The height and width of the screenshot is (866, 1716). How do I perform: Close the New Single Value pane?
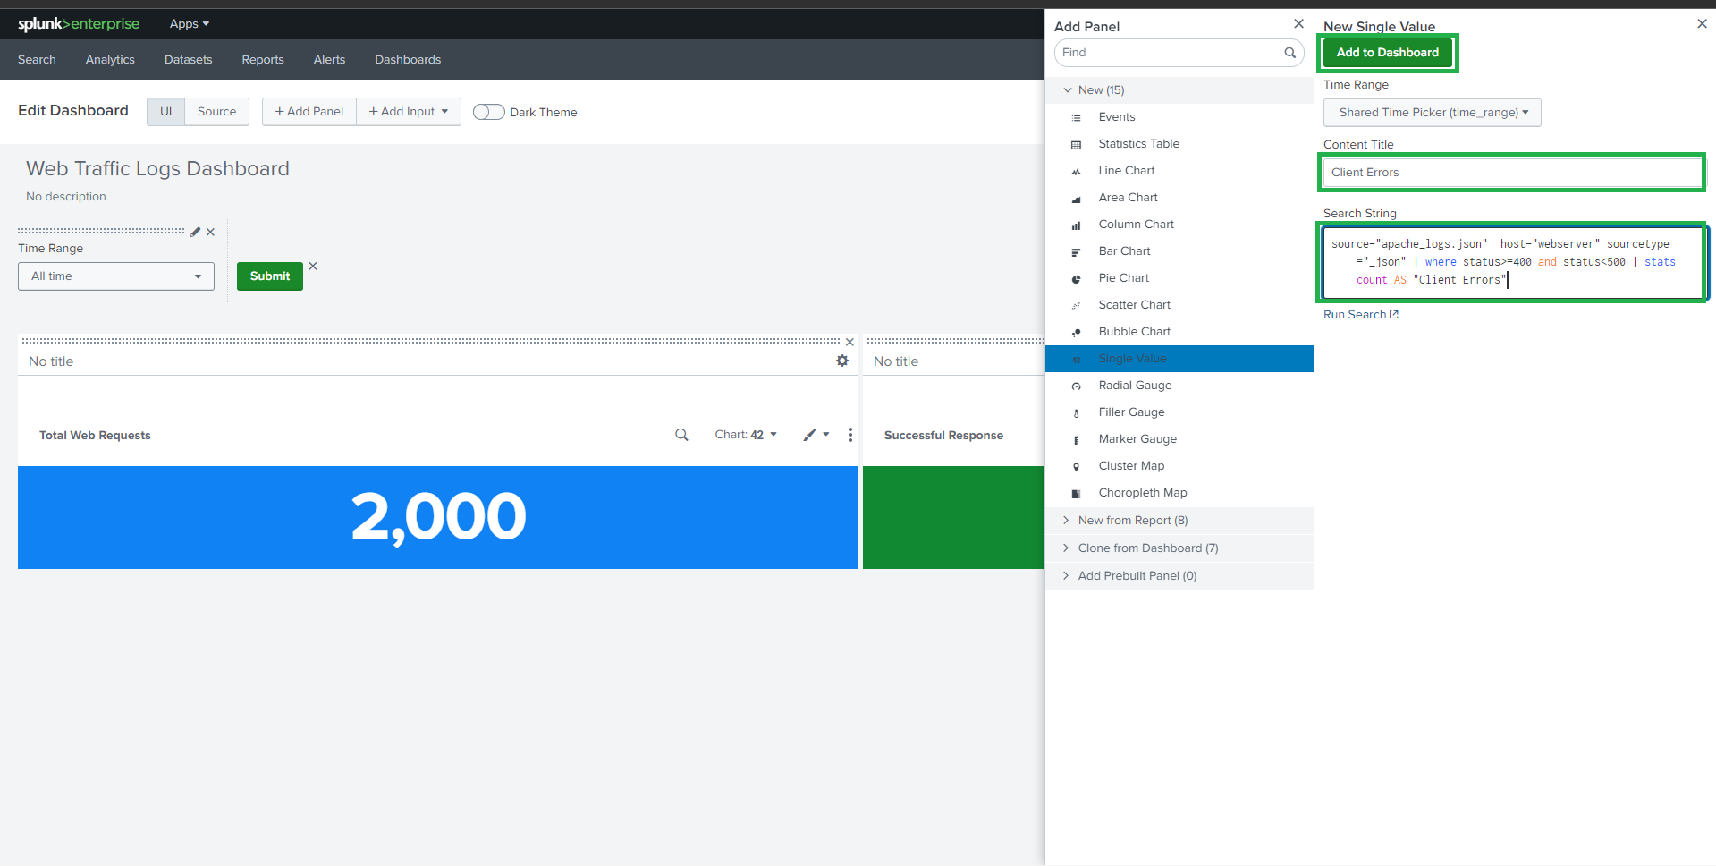tap(1702, 24)
